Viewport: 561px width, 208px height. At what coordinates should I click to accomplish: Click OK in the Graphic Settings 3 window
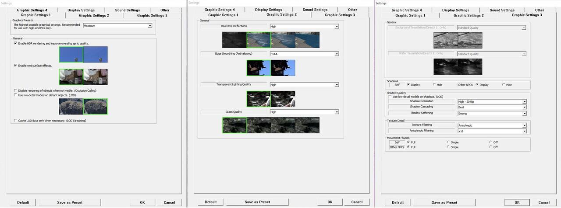tap(517, 203)
